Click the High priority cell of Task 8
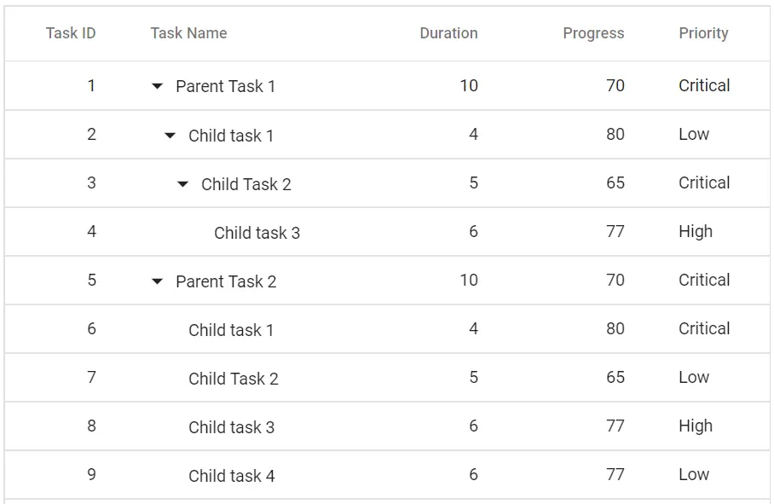 pos(696,426)
